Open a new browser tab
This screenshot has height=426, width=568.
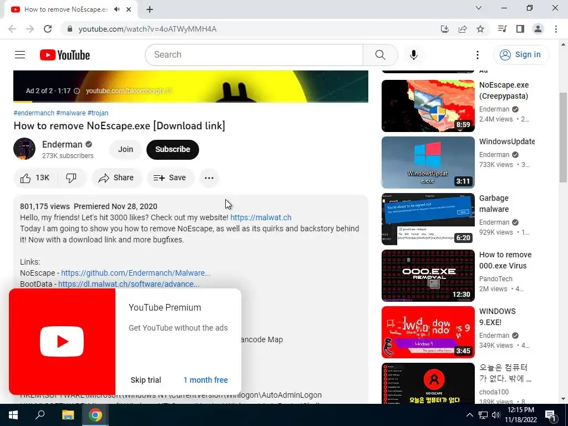(150, 9)
